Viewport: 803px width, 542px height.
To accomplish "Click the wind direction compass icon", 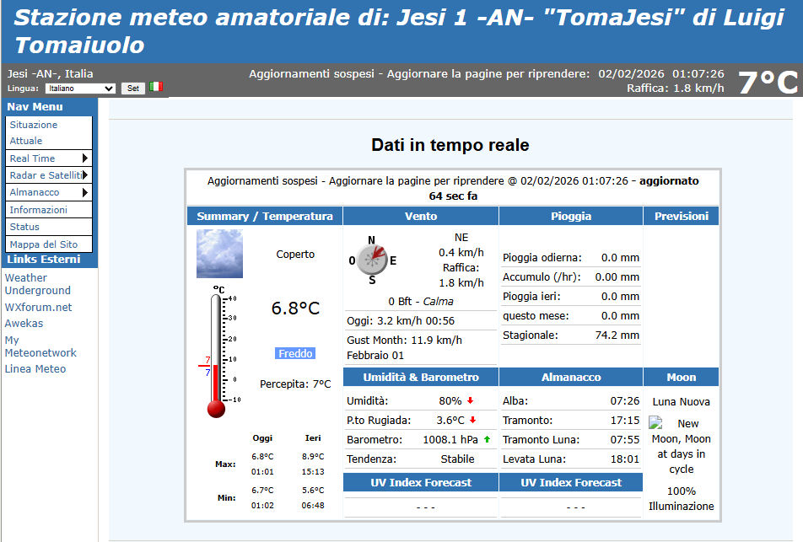I will coord(371,258).
